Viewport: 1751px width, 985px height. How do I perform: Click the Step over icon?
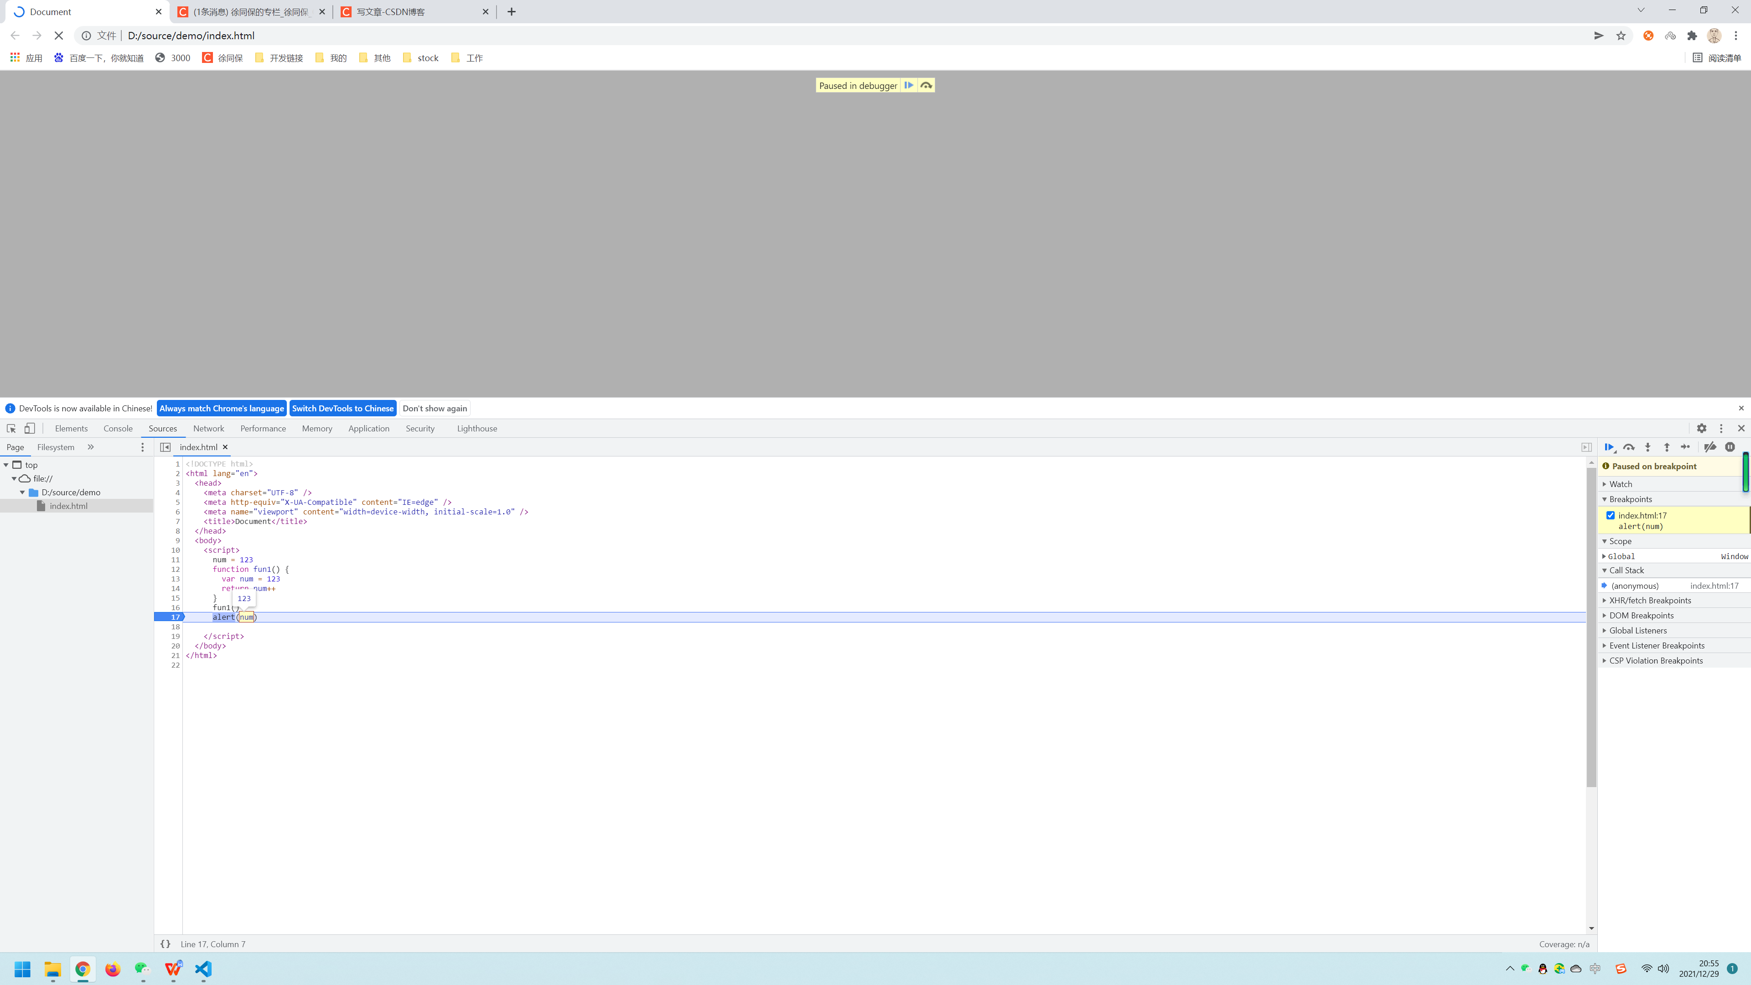point(1629,446)
